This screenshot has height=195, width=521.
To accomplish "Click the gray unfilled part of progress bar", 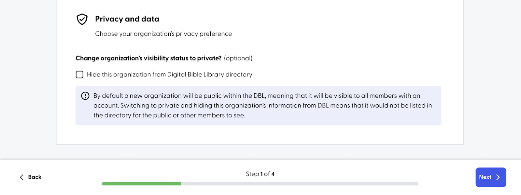I will point(300,184).
